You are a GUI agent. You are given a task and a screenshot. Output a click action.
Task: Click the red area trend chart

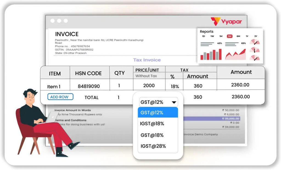[x=235, y=54]
